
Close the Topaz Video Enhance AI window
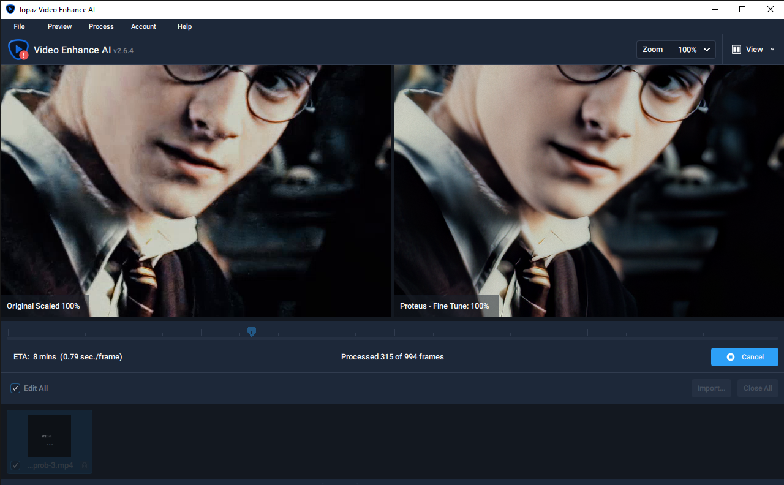(771, 9)
